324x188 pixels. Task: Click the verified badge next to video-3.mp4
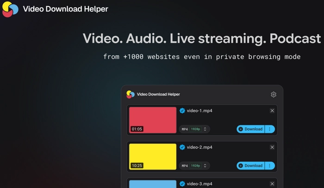pyautogui.click(x=182, y=184)
